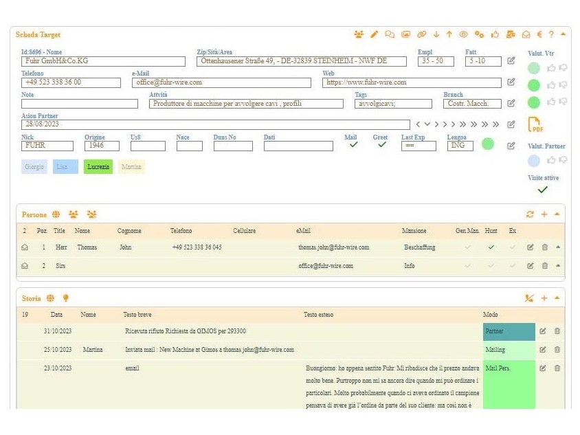Edit the Note, Attività and Branch row
Image resolution: width=580 pixels, height=435 pixels.
pyautogui.click(x=511, y=103)
